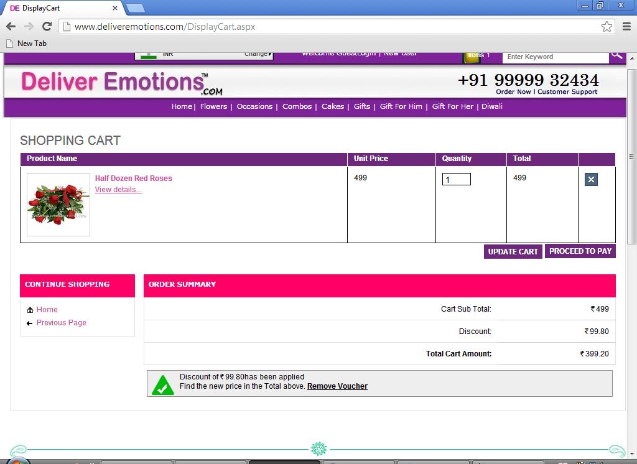Click the remove item X icon
This screenshot has width=637, height=464.
[x=591, y=180]
